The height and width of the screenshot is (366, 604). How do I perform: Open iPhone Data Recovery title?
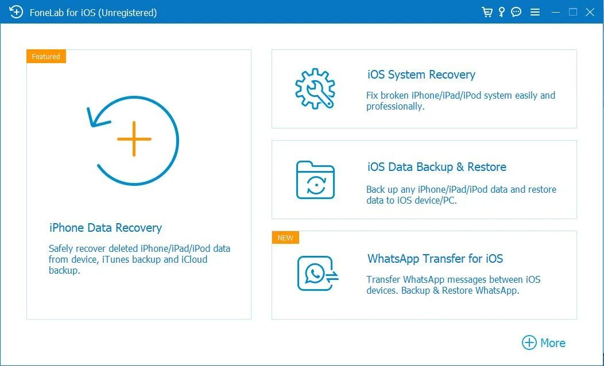[x=106, y=228]
